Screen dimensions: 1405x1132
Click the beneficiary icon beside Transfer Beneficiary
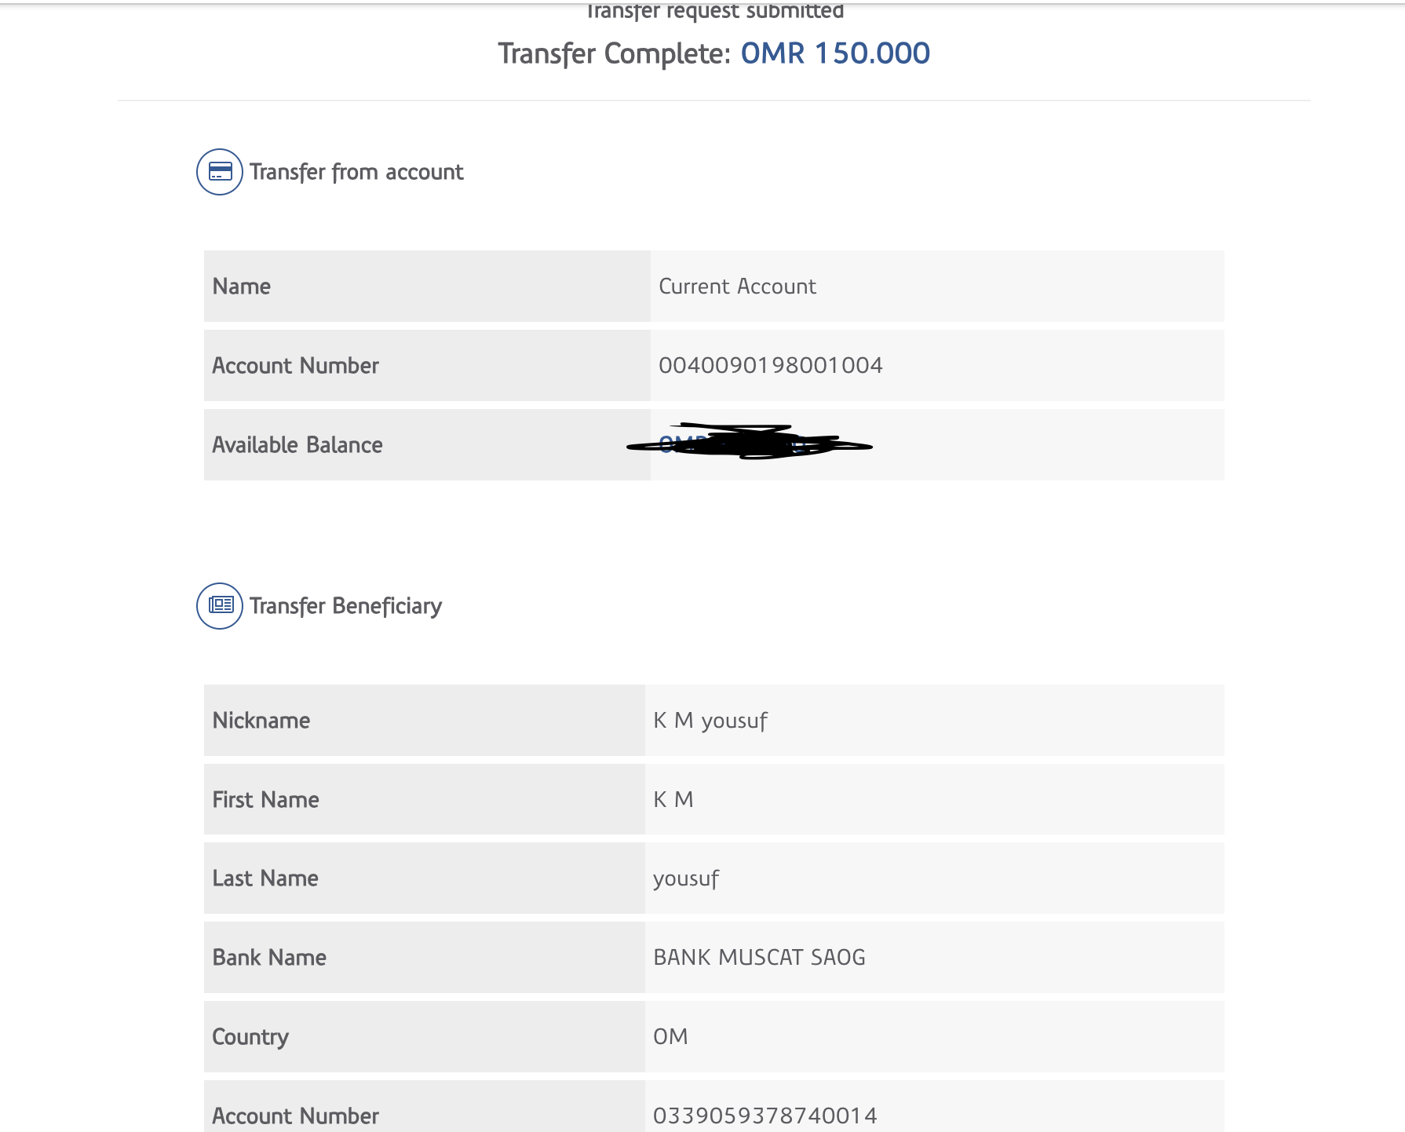220,605
